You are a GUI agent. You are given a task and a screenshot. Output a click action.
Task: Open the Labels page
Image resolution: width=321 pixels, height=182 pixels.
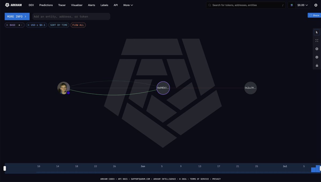104,5
